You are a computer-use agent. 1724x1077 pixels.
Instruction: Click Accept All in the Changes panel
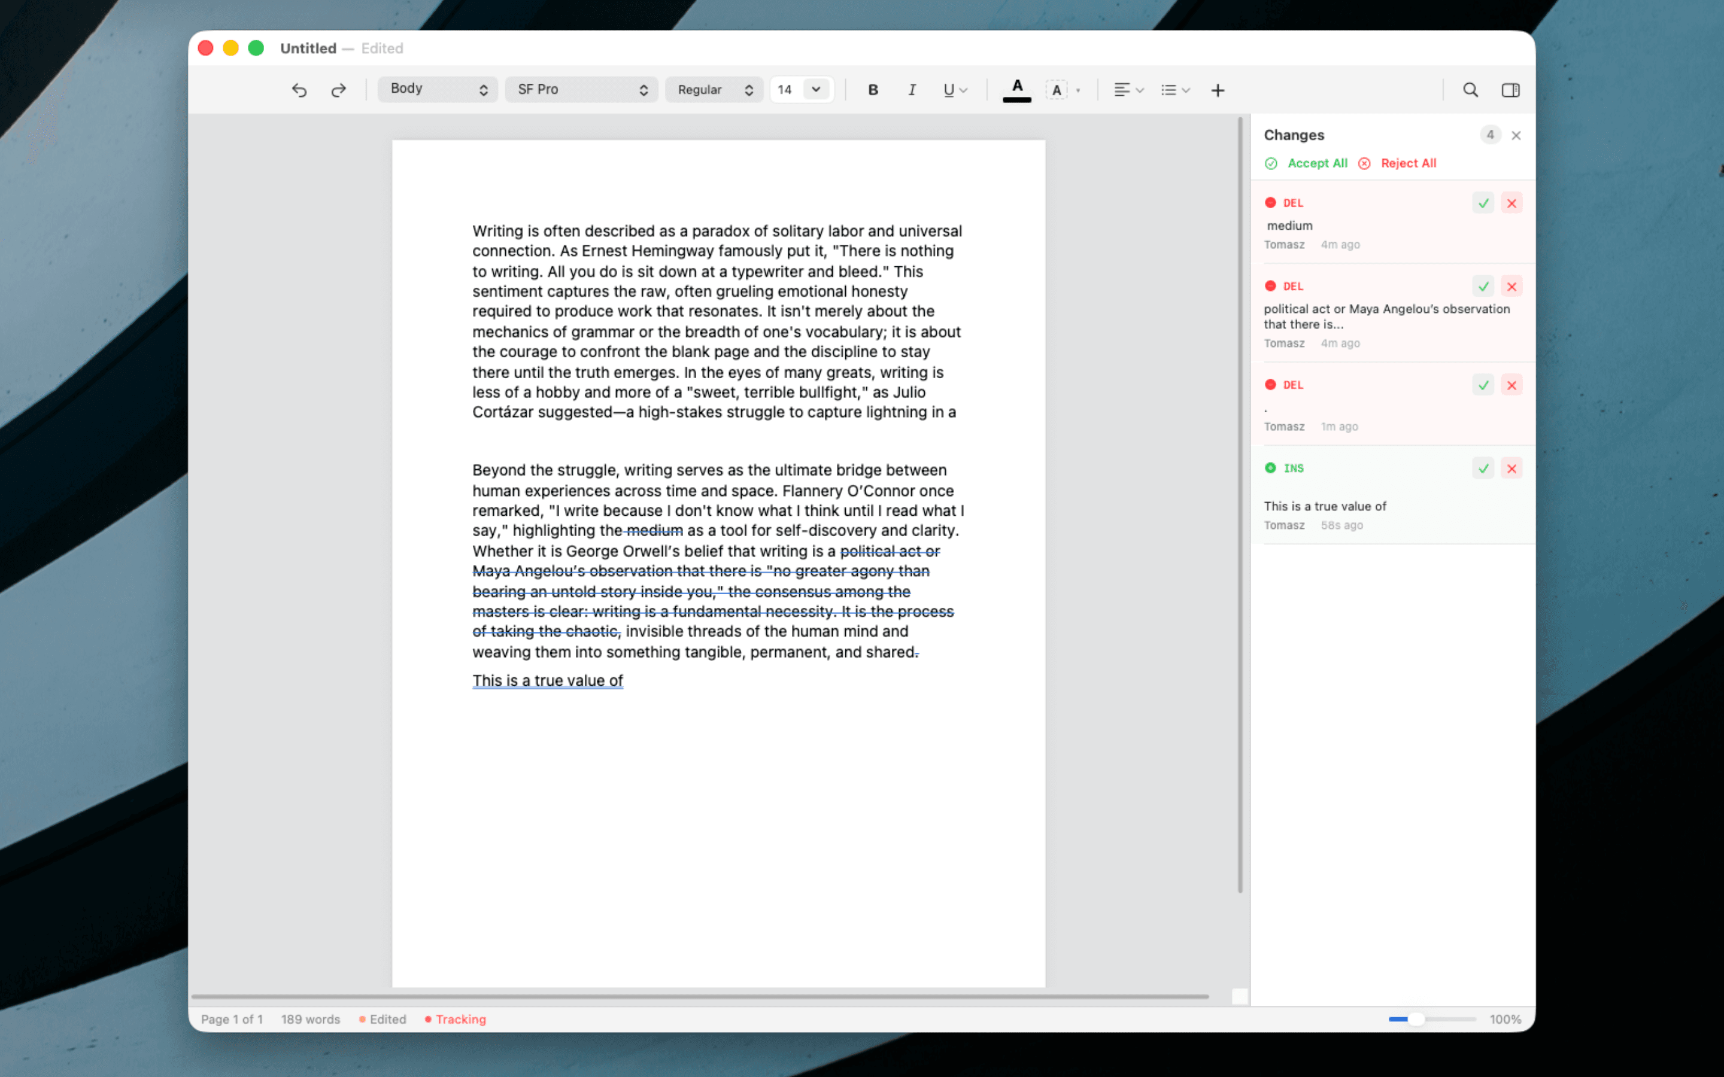(1316, 163)
